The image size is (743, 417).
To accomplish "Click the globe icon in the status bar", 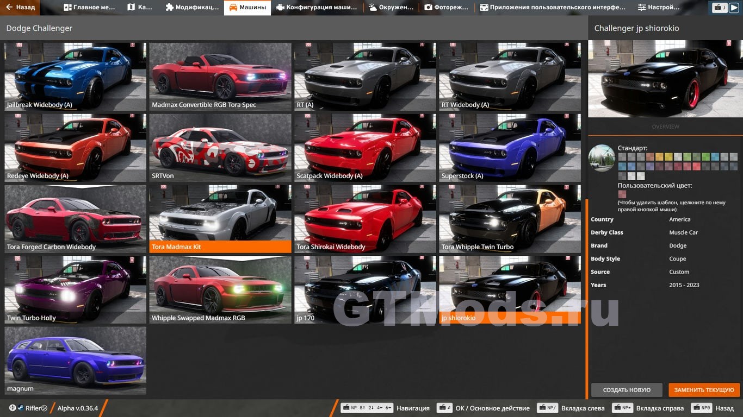I will [13, 408].
